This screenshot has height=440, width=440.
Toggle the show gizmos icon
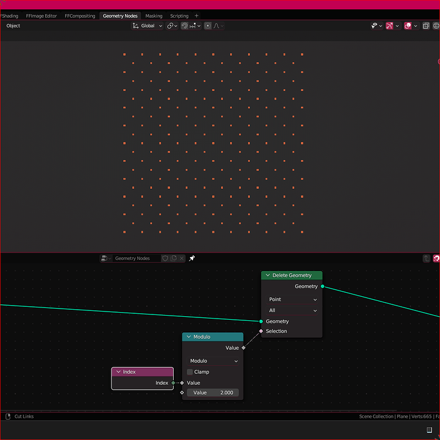[389, 26]
